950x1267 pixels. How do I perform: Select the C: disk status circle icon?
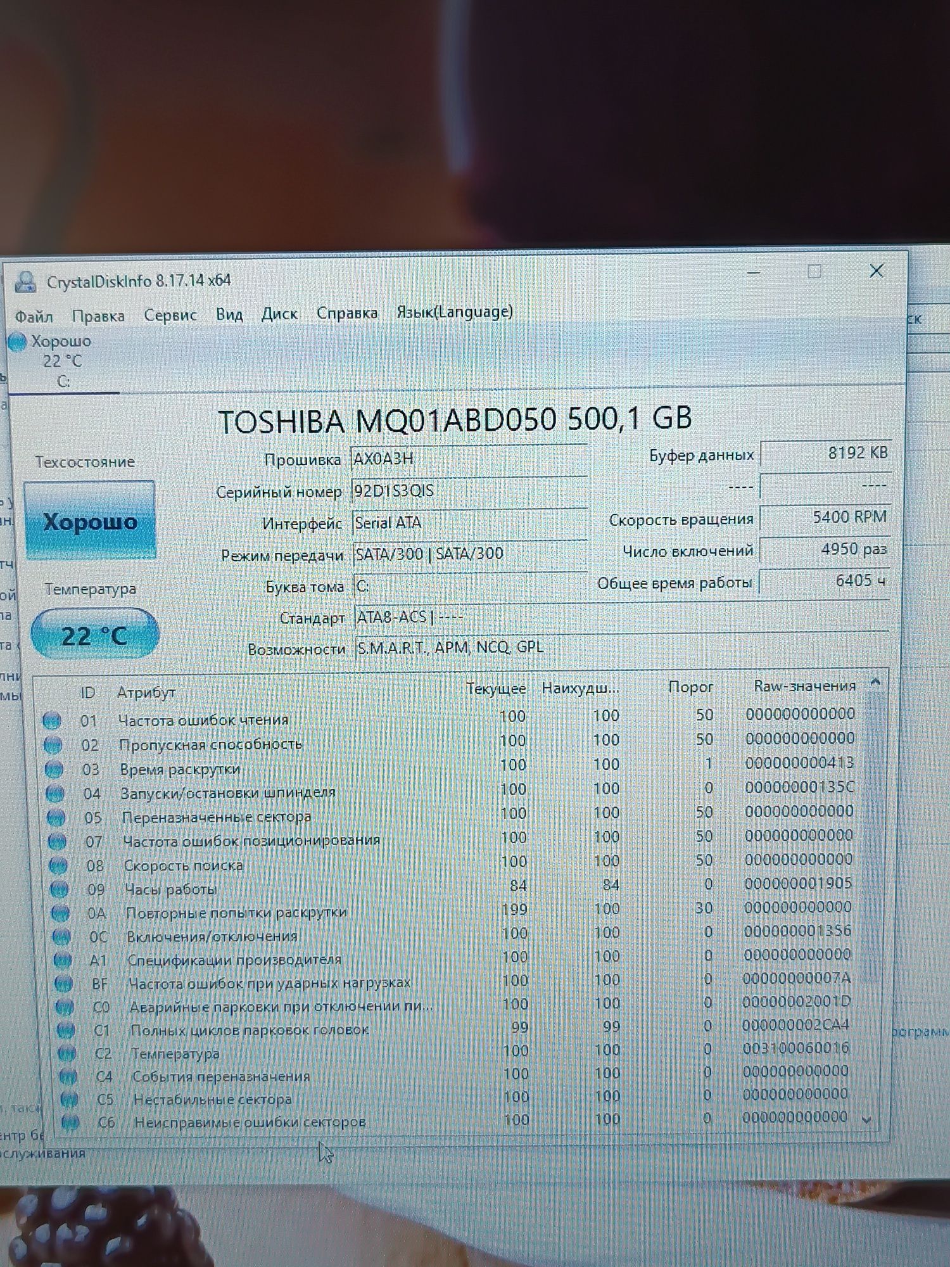(x=17, y=342)
